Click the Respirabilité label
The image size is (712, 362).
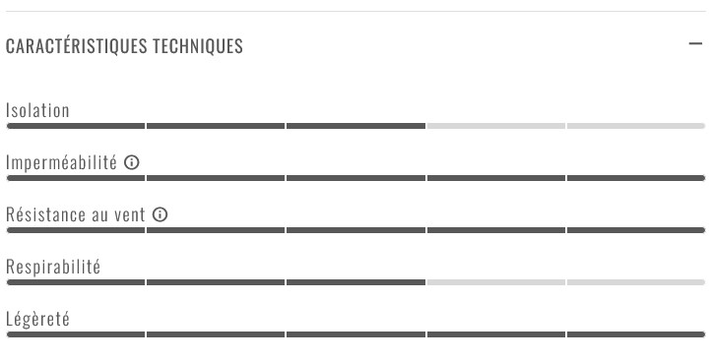53,267
